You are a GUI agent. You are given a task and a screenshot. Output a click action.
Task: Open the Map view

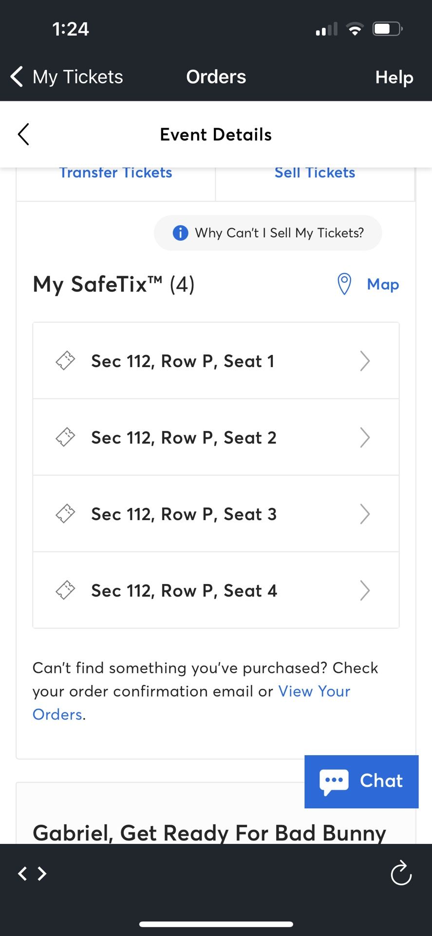(383, 284)
